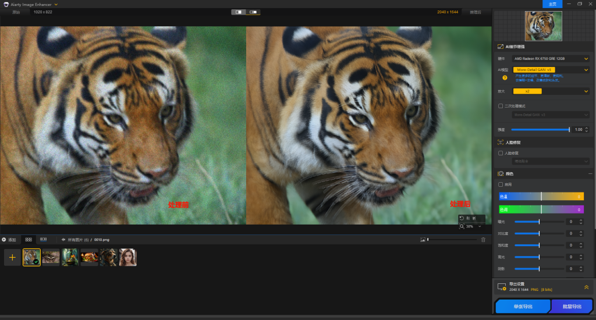596x320 pixels.
Task: Click the back arrow beside 所有图片
Action: [x=63, y=240]
